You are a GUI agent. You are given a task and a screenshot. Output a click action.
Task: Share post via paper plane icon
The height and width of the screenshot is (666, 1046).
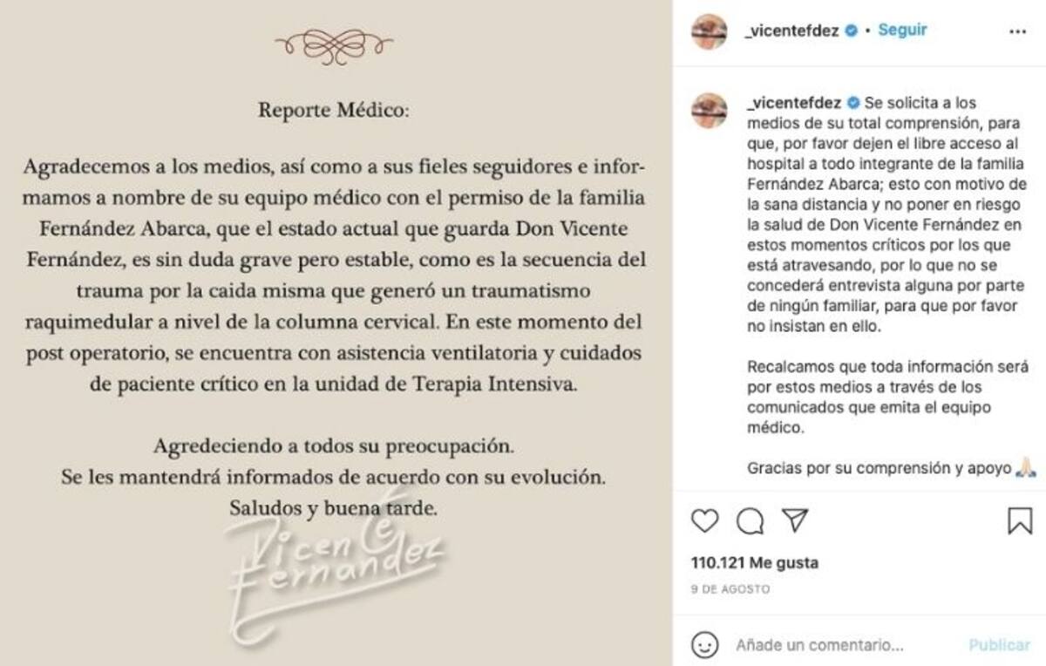tap(794, 520)
